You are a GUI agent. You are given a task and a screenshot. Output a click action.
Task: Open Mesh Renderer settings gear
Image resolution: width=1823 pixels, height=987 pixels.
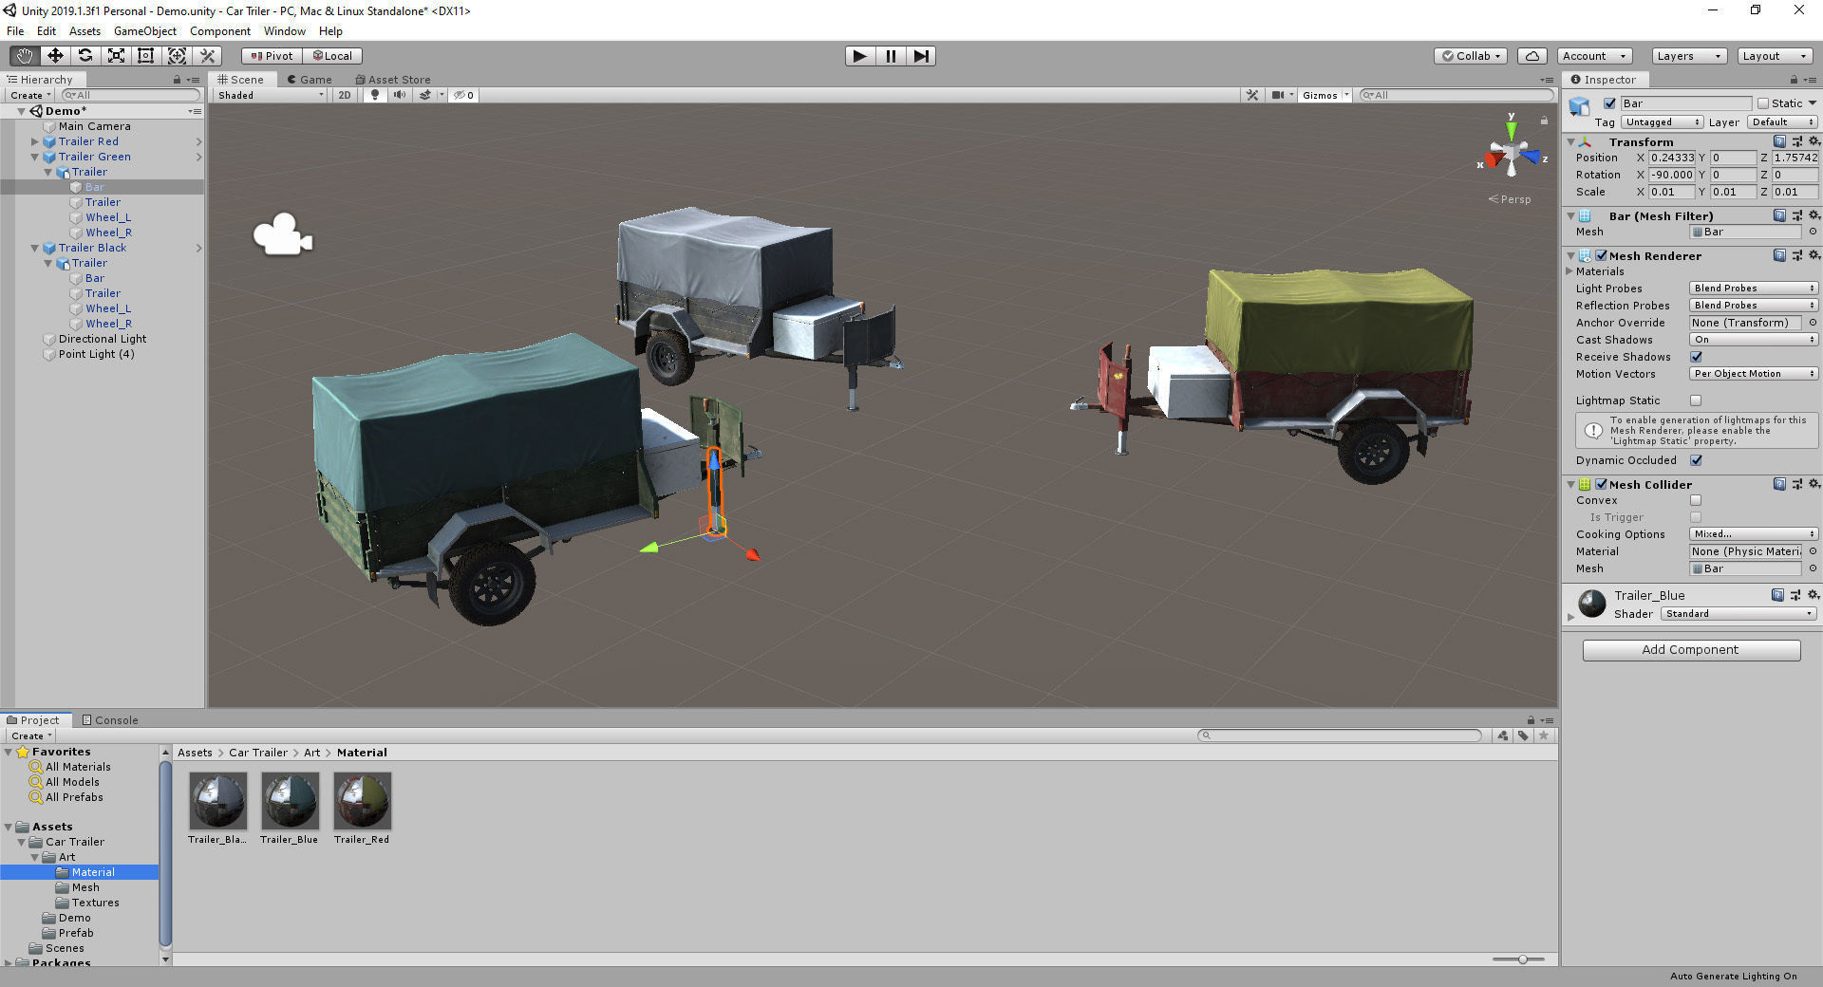[1814, 255]
